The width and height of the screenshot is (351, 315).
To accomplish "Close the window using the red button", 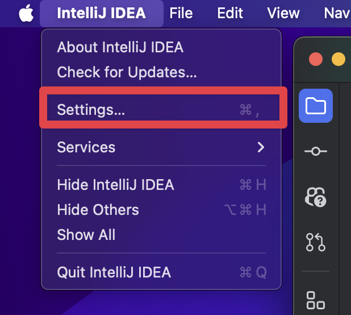I will [x=315, y=59].
